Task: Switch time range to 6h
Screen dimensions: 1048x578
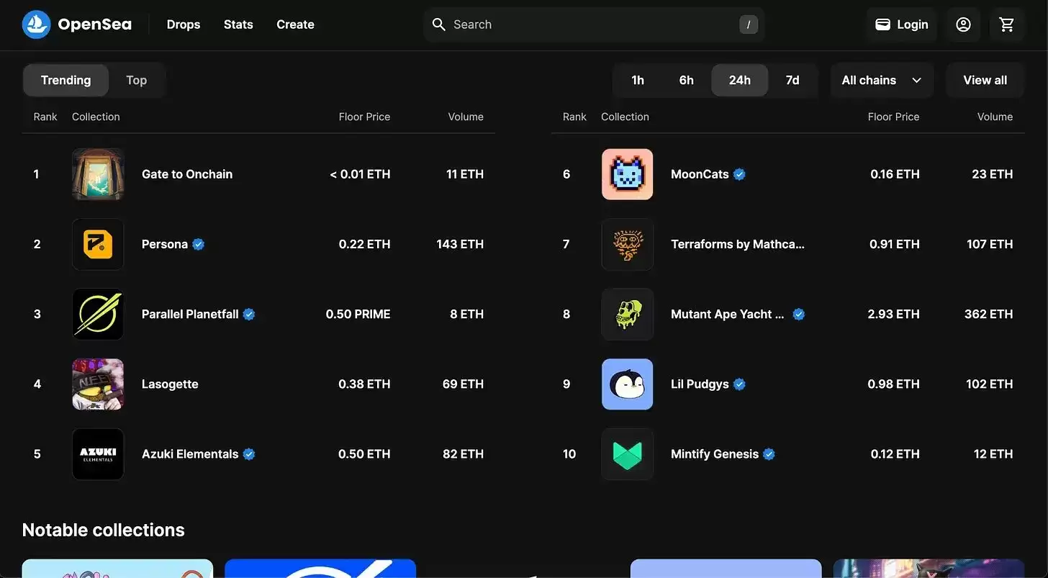Action: [x=686, y=80]
